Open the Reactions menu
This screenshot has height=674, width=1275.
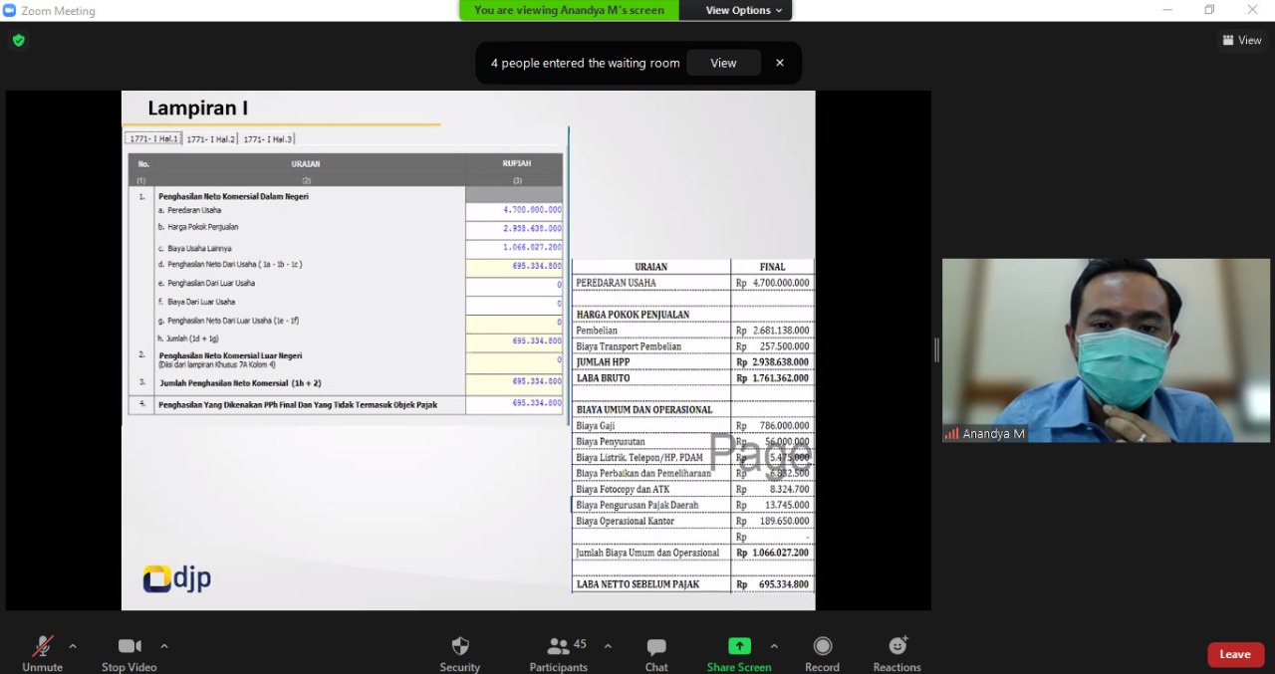coord(896,647)
